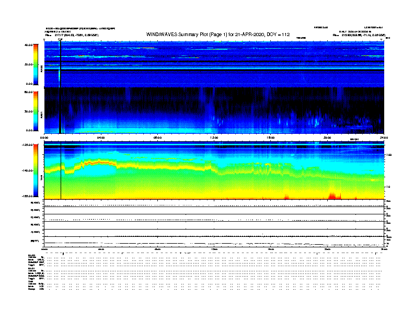Click the red burst near 20:00 in TNR

click(x=333, y=196)
